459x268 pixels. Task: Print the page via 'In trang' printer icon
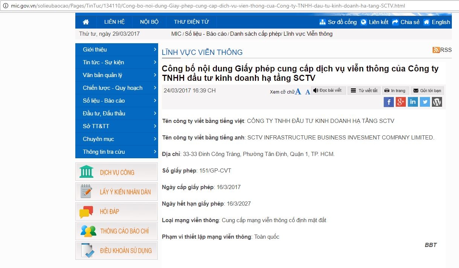tap(395, 90)
